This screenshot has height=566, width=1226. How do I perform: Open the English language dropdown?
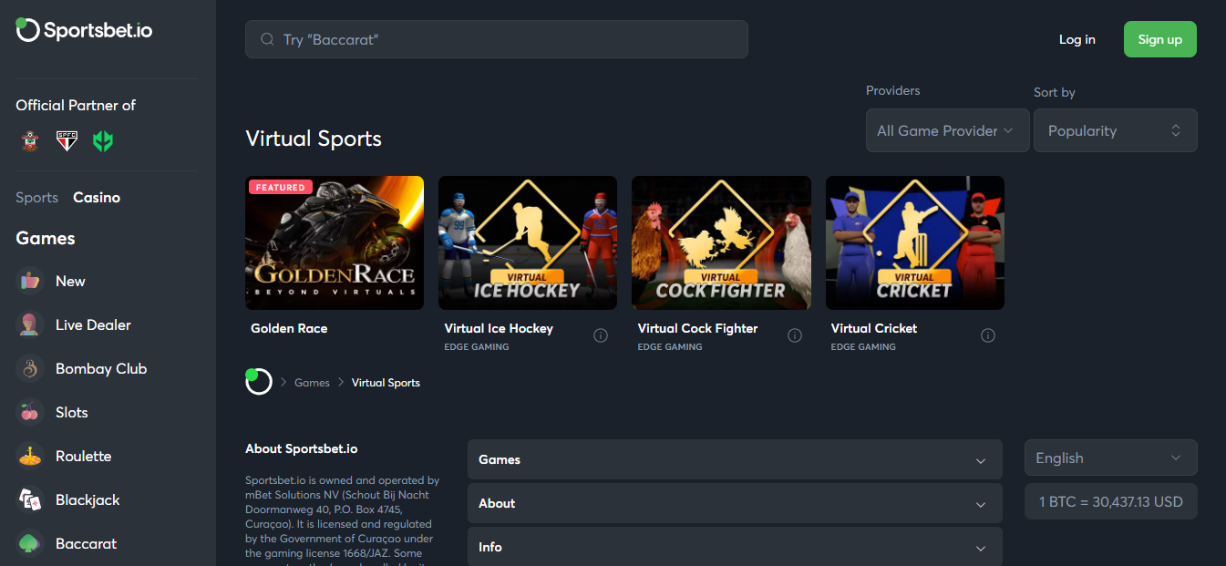click(1111, 458)
